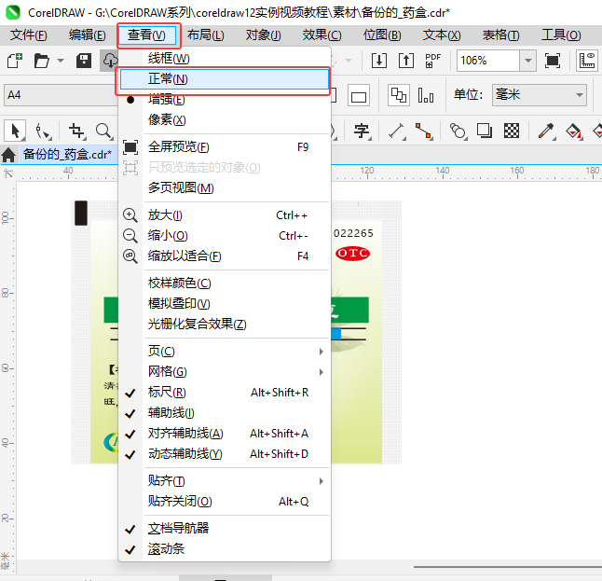
Task: Select the Blend effects tool
Action: pos(458,131)
